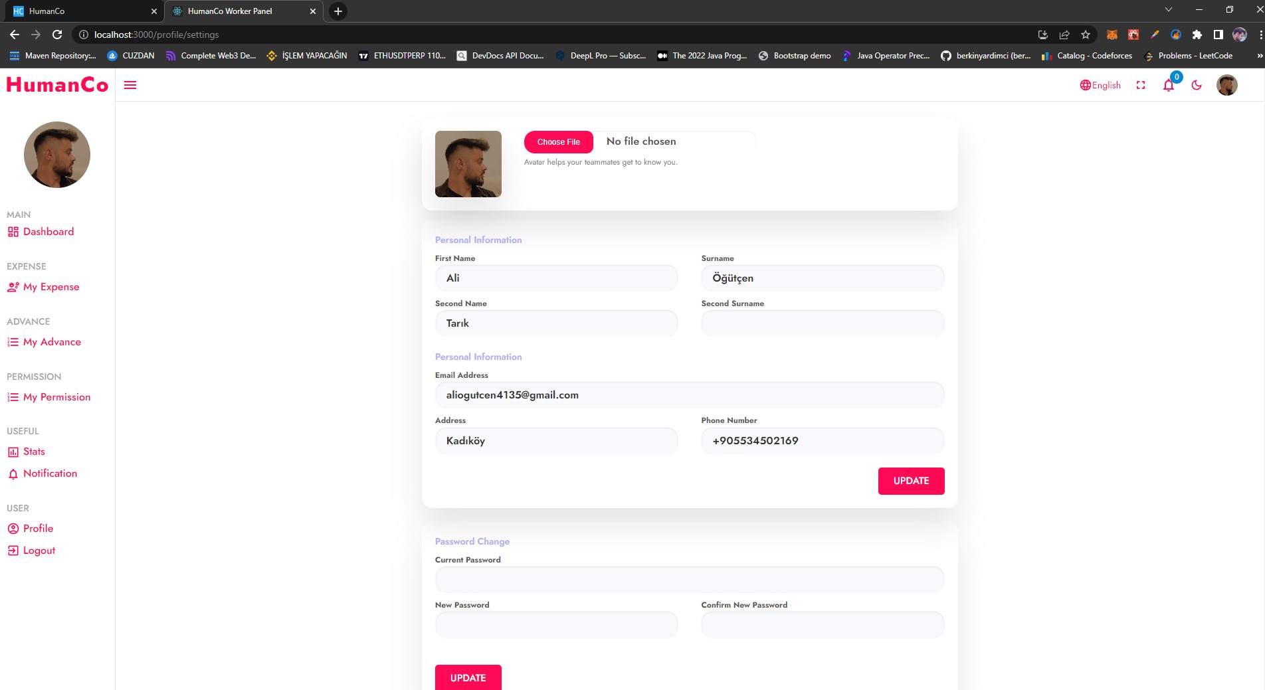Click the New Password input field

(x=556, y=624)
